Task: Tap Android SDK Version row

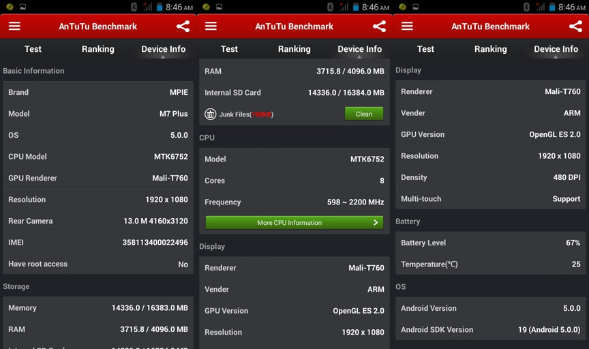Action: point(491,329)
